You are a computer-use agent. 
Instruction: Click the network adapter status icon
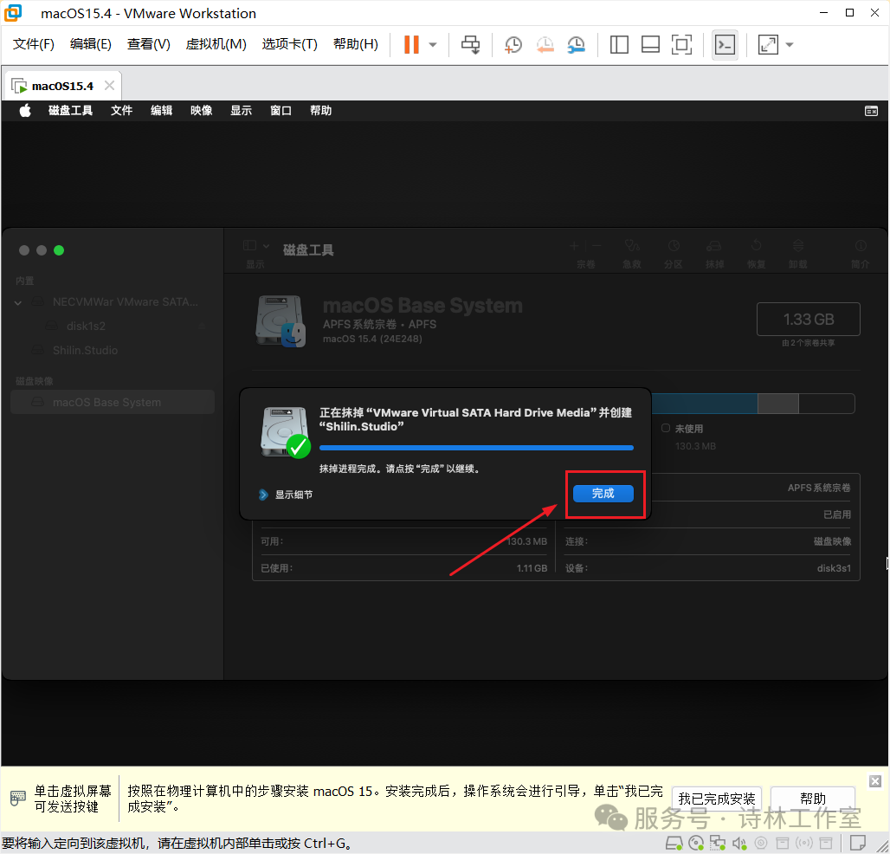coord(718,844)
